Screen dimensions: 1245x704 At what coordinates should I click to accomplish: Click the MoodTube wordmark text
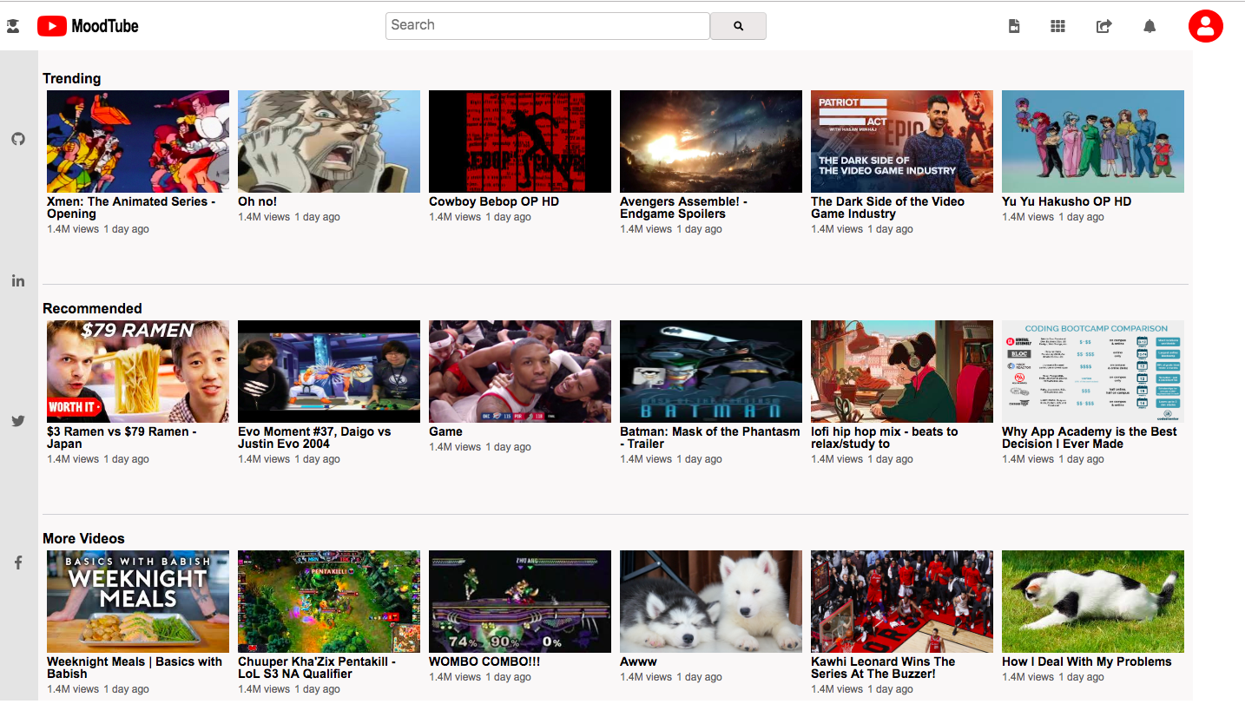pos(105,26)
